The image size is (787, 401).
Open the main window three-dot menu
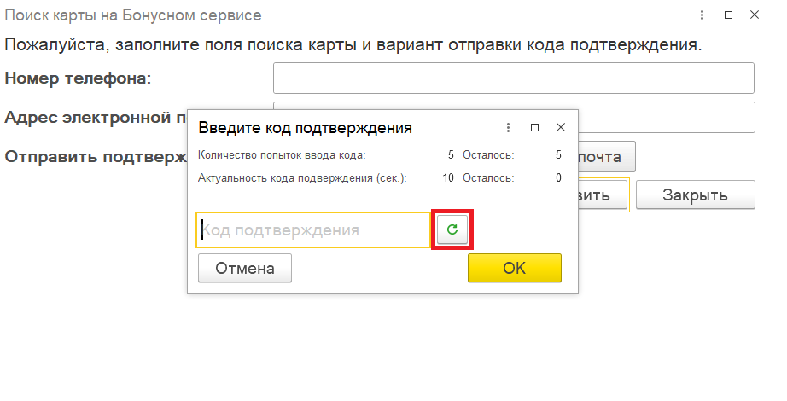click(702, 15)
